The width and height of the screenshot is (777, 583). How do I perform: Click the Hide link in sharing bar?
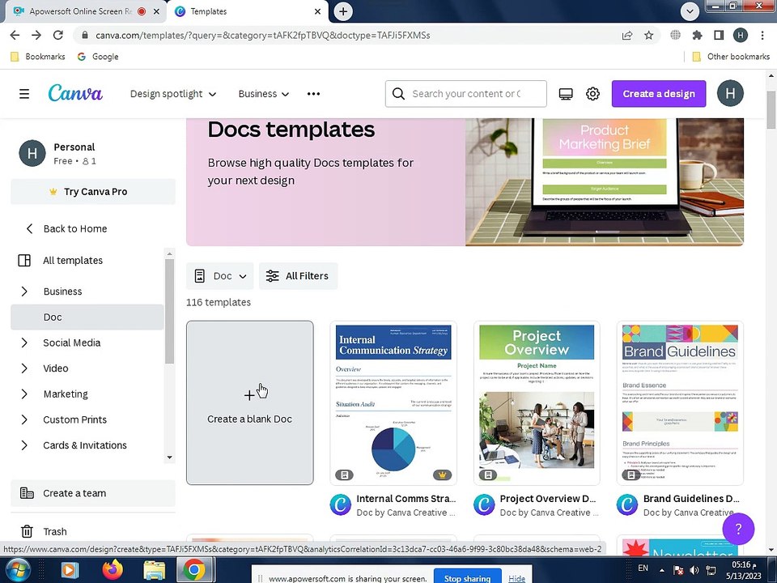(x=517, y=578)
